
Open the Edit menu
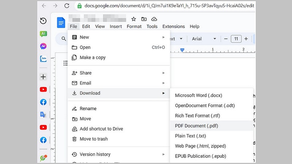pyautogui.click(x=86, y=26)
